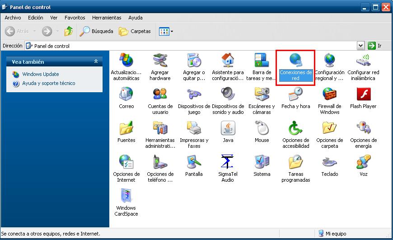This screenshot has height=240, width=393.
Task: Open the Favoritos menu
Action: (75, 18)
